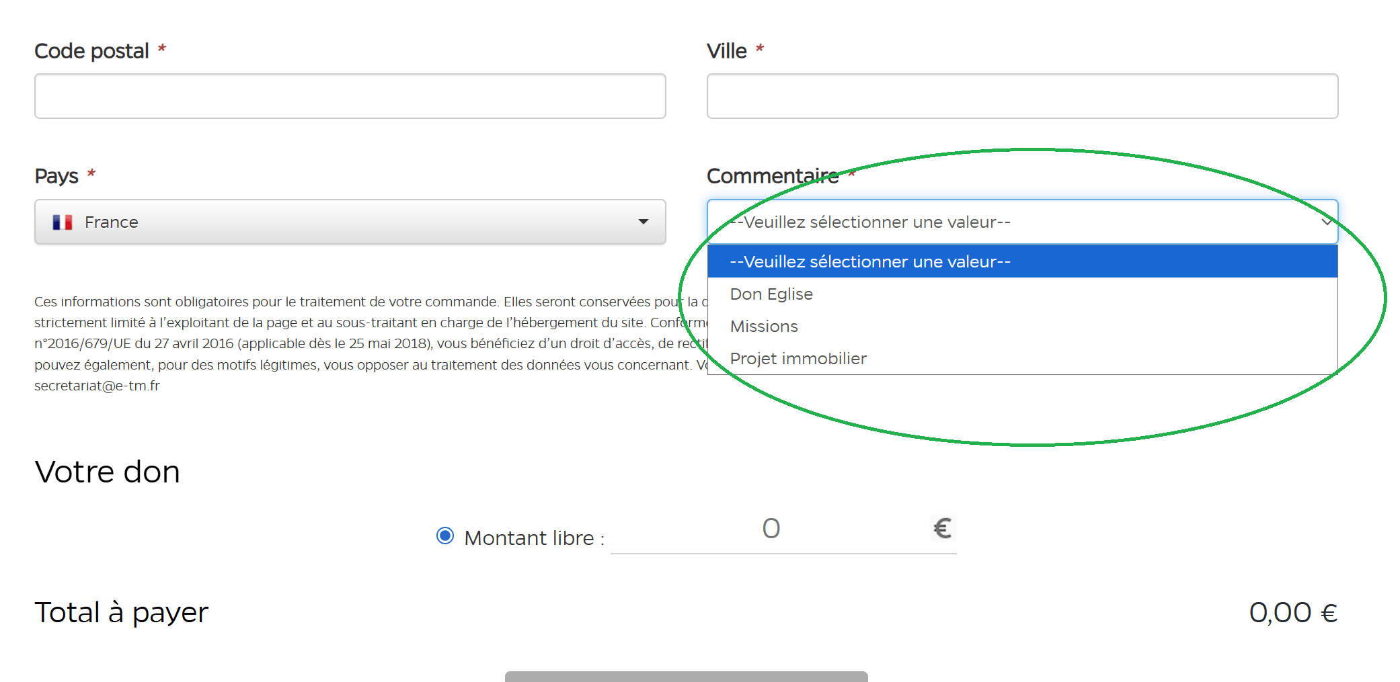This screenshot has width=1400, height=682.
Task: Click the Code postal input field
Action: tap(350, 96)
